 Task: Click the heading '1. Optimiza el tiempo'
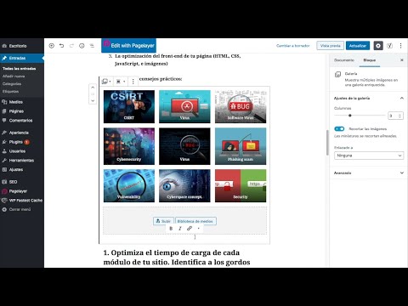[177, 258]
